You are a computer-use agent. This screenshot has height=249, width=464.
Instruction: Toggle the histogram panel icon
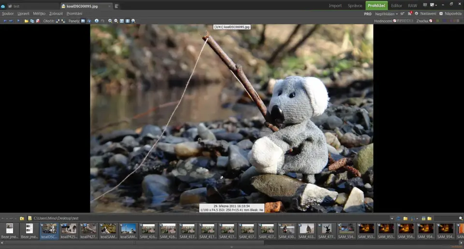[x=89, y=21]
